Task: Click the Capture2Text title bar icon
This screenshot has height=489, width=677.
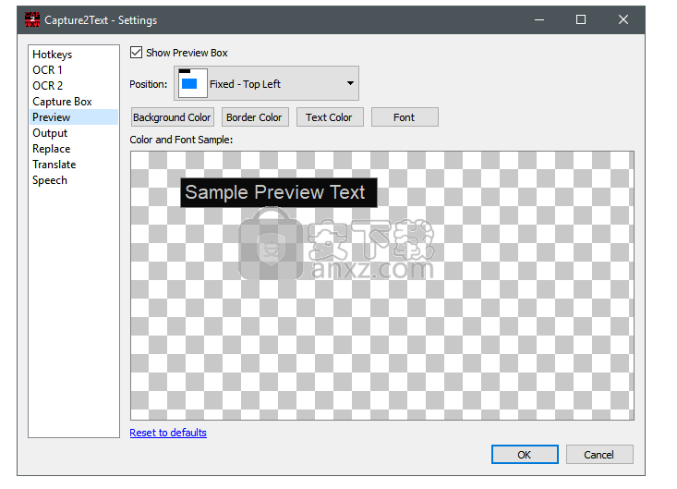Action: [32, 19]
